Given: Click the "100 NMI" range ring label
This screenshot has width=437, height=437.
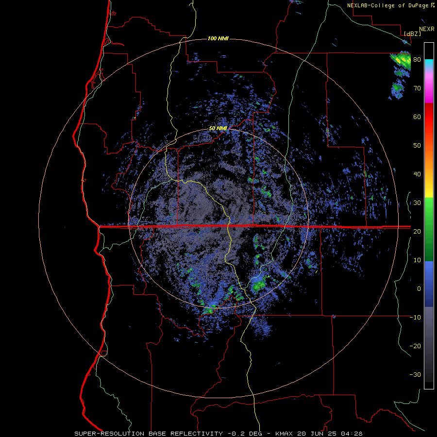Looking at the screenshot, I should coord(218,38).
